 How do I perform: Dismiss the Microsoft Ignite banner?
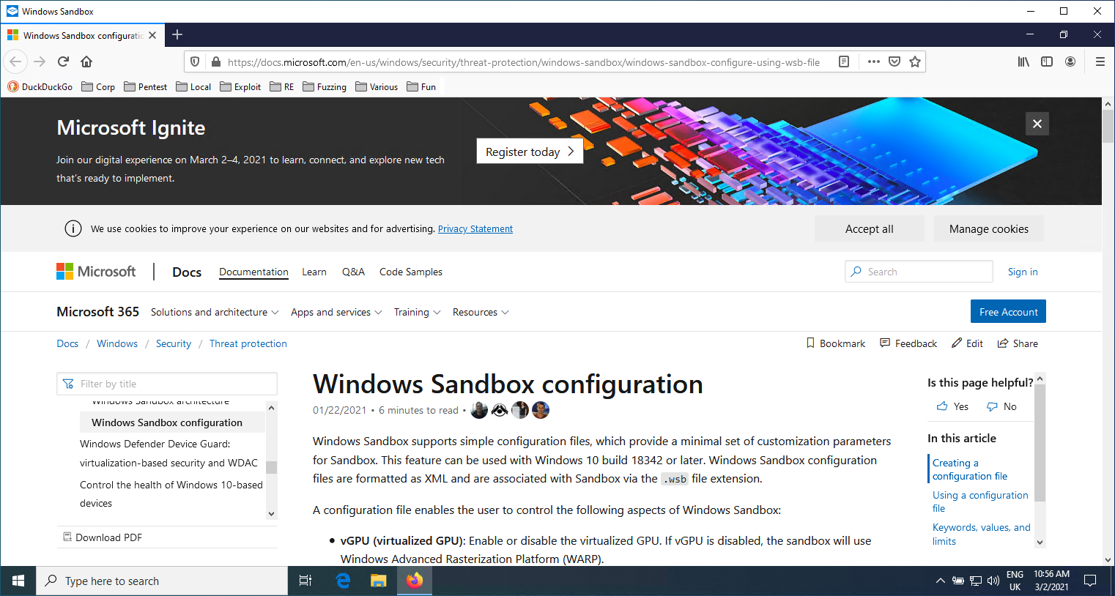1037,124
